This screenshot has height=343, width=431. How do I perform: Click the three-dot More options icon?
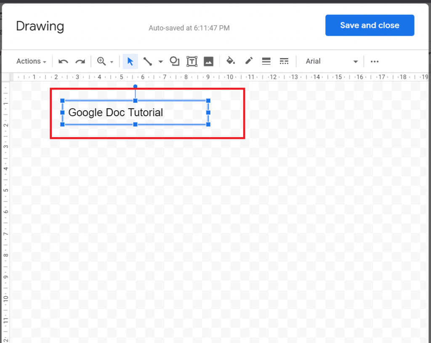tap(374, 61)
